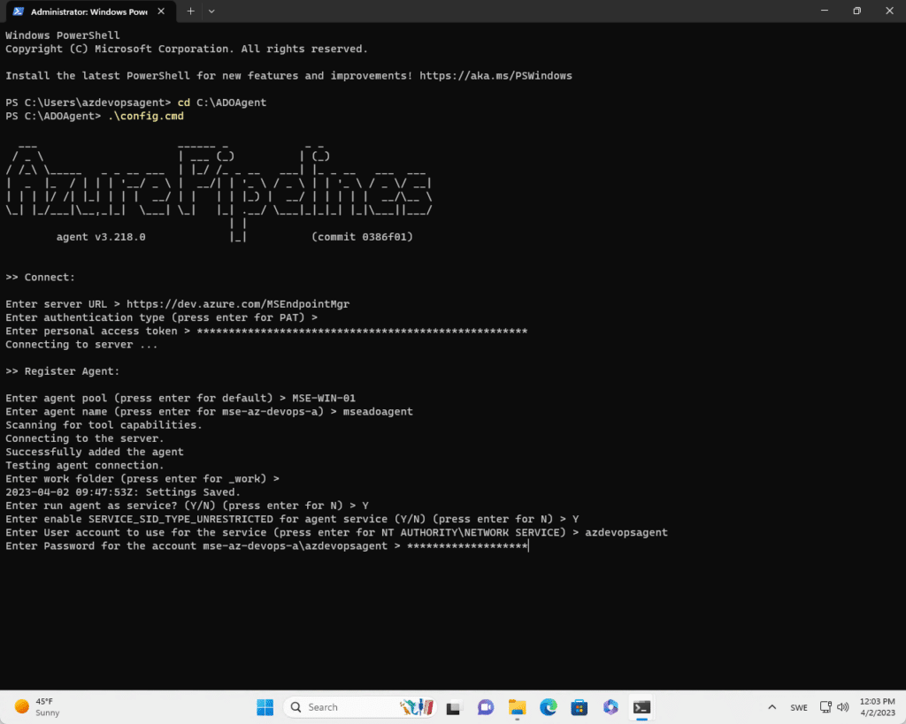
Task: Click the SERVICE_SID_TYPE_UNRESTRICTED prompt line
Action: pos(292,518)
